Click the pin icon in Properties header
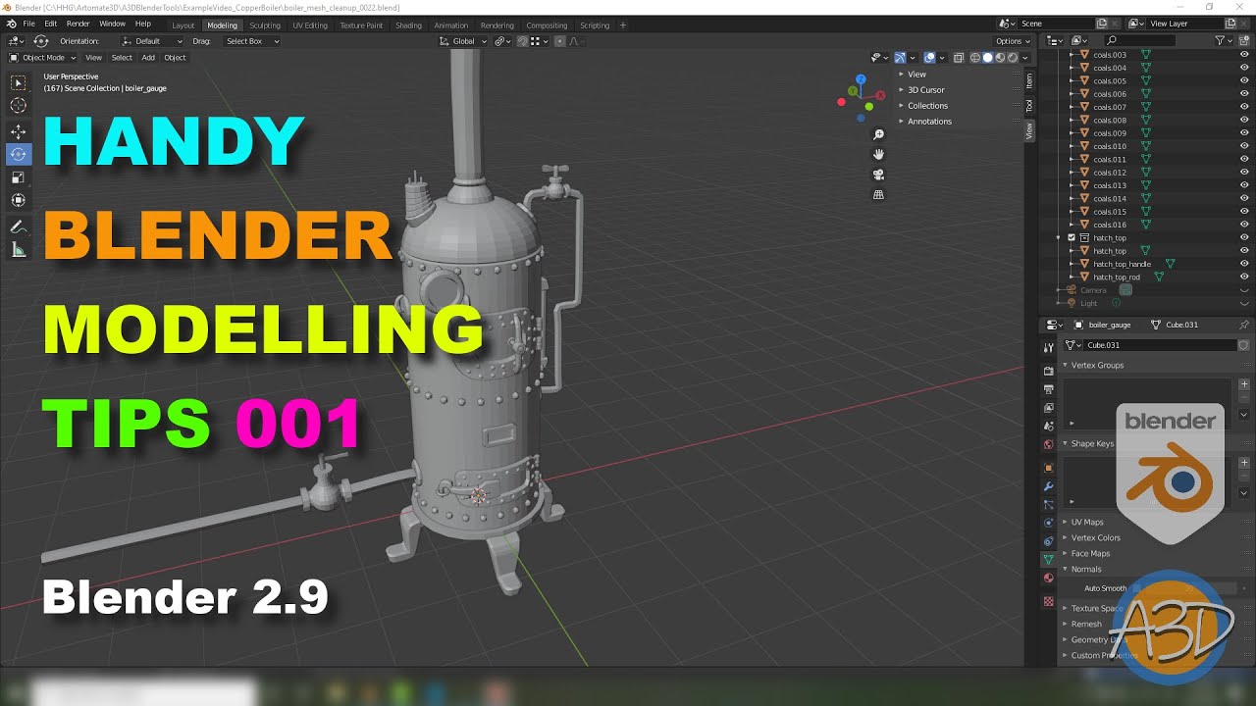This screenshot has width=1256, height=706. tap(1243, 325)
